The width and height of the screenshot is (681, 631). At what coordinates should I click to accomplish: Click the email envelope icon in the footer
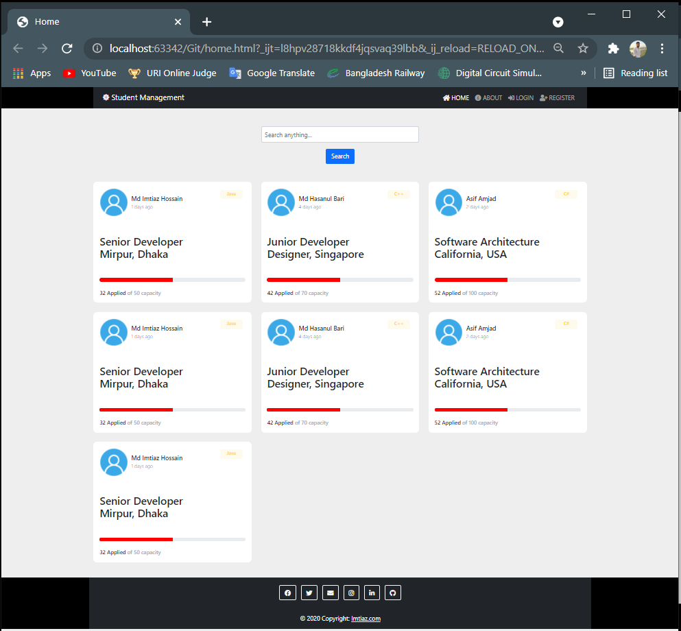pyautogui.click(x=330, y=593)
